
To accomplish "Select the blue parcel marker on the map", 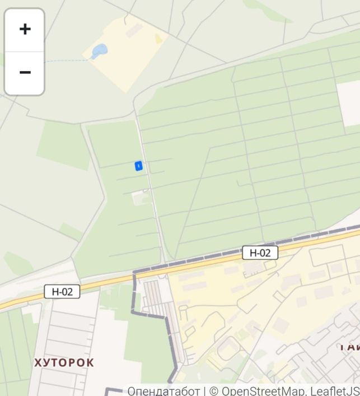I will click(x=139, y=166).
